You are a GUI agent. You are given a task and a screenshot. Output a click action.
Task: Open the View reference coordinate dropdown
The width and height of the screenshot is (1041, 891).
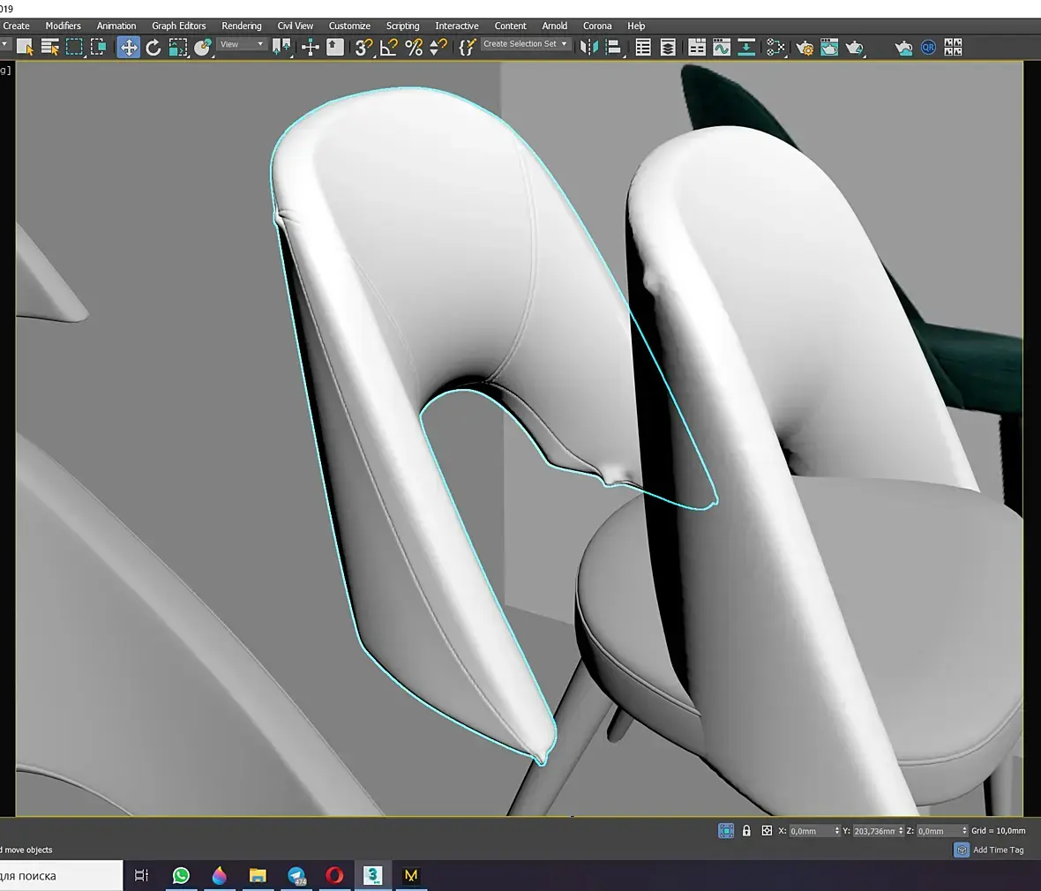[x=242, y=44]
